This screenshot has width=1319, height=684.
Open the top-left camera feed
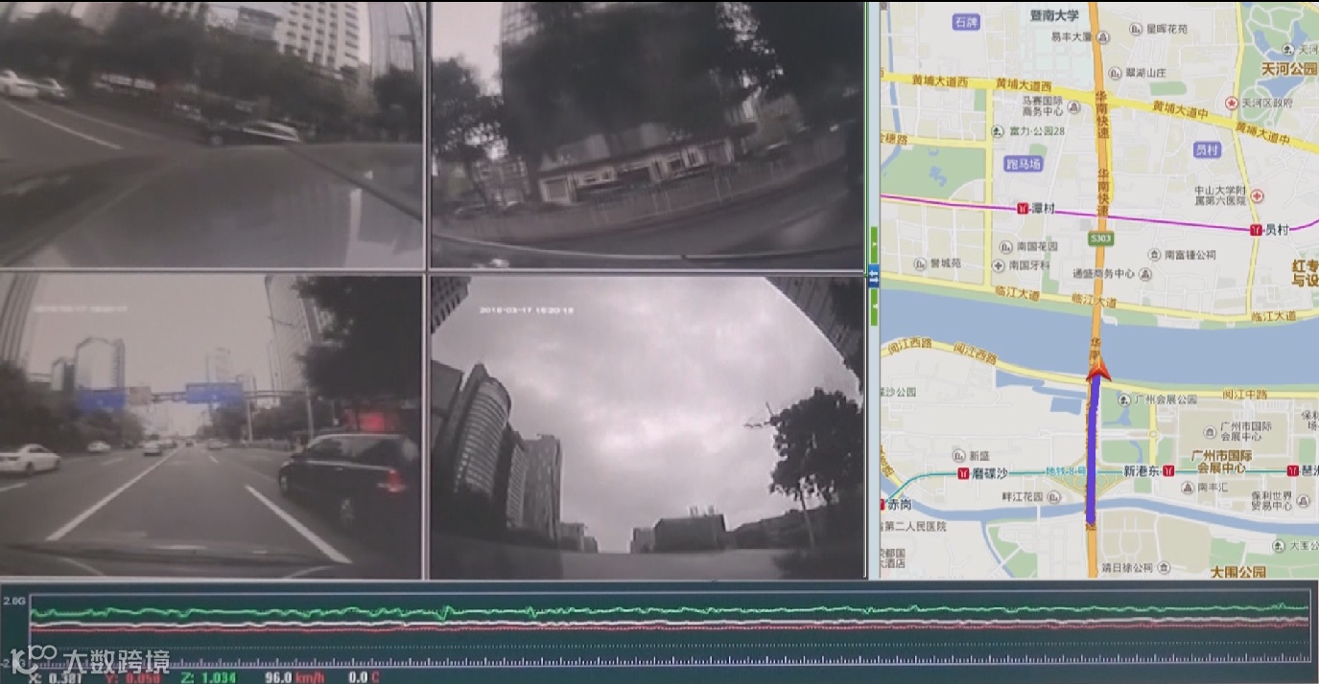click(x=211, y=134)
